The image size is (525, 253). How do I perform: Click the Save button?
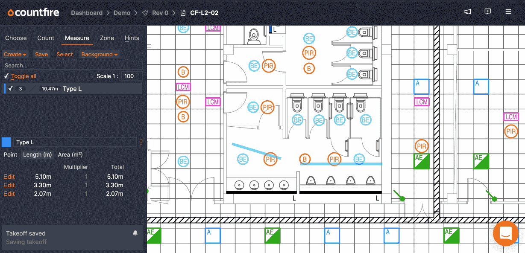41,54
